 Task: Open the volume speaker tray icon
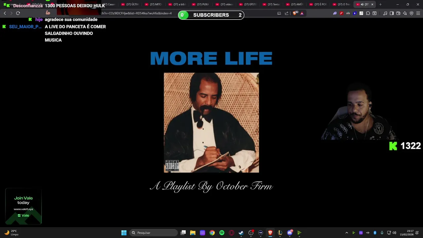point(394,233)
